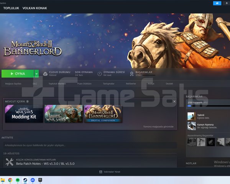230x184 pixels.
Task: Open the Puan Dükkânı tab
Action: [84, 84]
